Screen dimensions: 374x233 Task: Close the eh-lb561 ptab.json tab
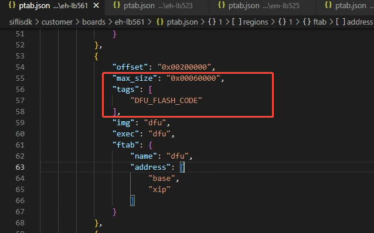[96, 5]
